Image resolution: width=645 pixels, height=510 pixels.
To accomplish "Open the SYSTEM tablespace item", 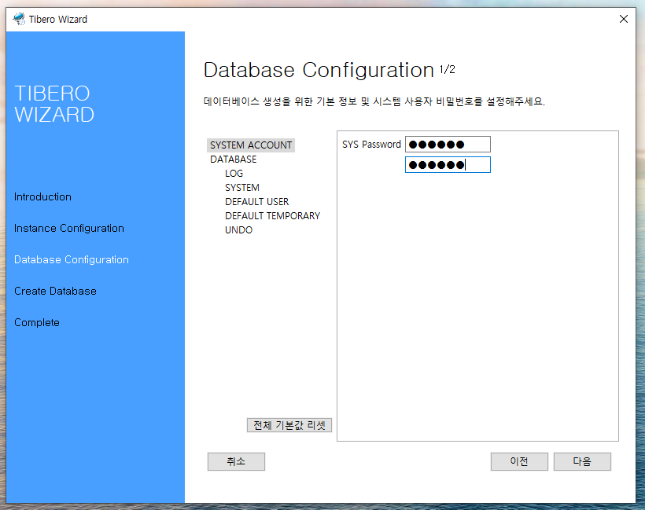I will click(x=242, y=187).
